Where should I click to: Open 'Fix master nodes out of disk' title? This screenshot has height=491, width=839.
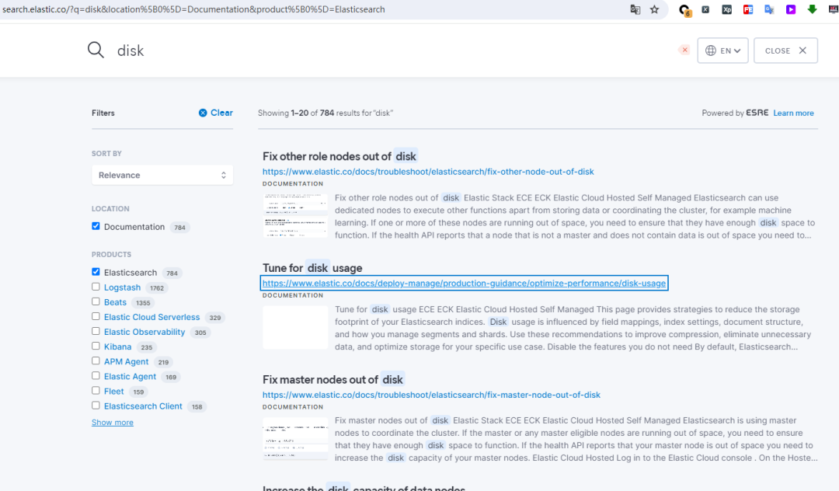(x=333, y=380)
